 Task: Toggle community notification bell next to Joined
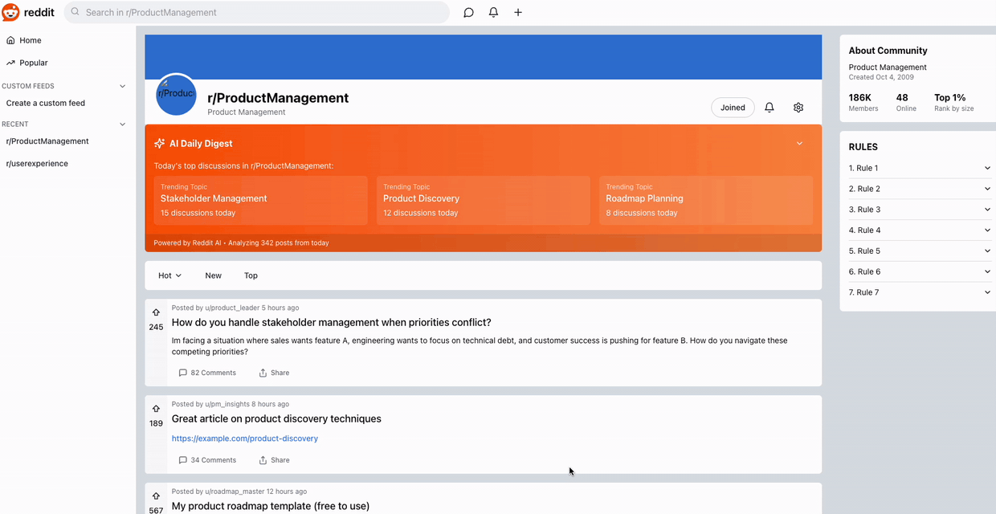[769, 108]
